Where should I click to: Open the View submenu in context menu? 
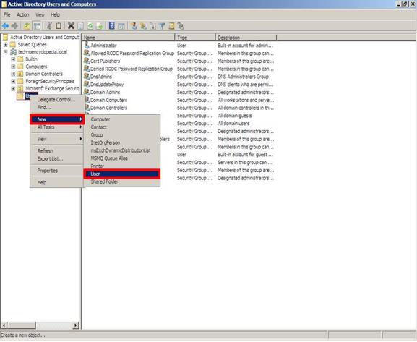tap(57, 139)
